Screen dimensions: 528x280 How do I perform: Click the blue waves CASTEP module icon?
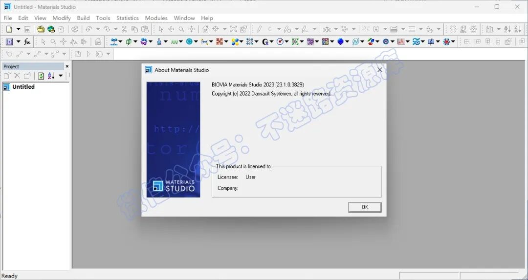(174, 41)
